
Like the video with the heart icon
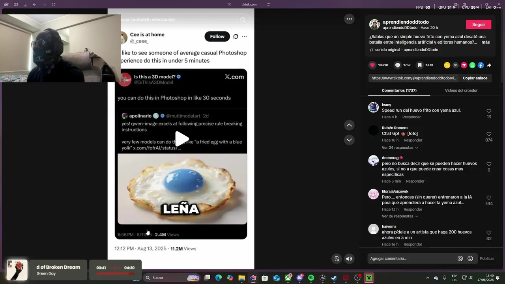[372, 65]
